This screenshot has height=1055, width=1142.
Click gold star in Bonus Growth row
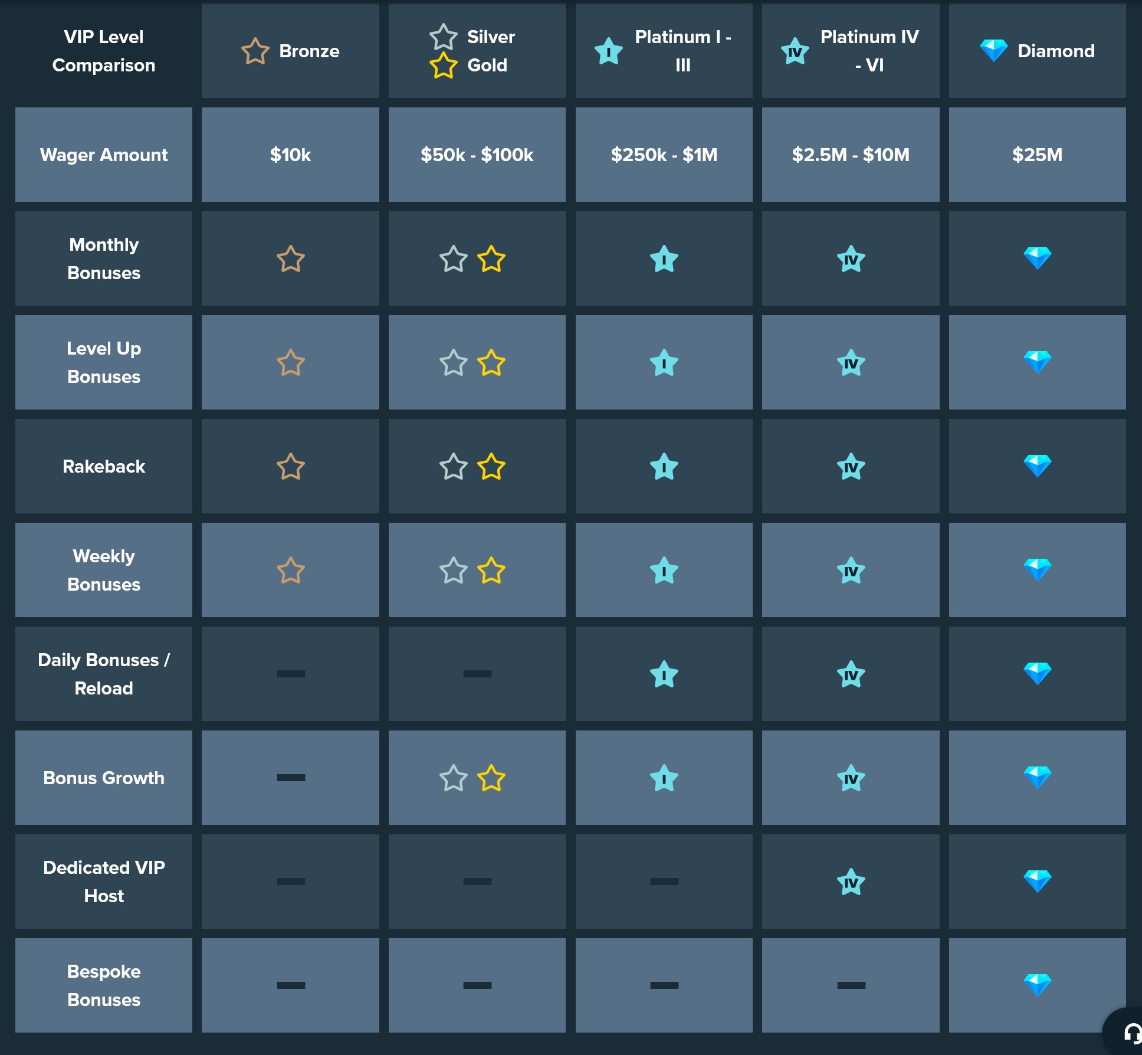tap(491, 778)
